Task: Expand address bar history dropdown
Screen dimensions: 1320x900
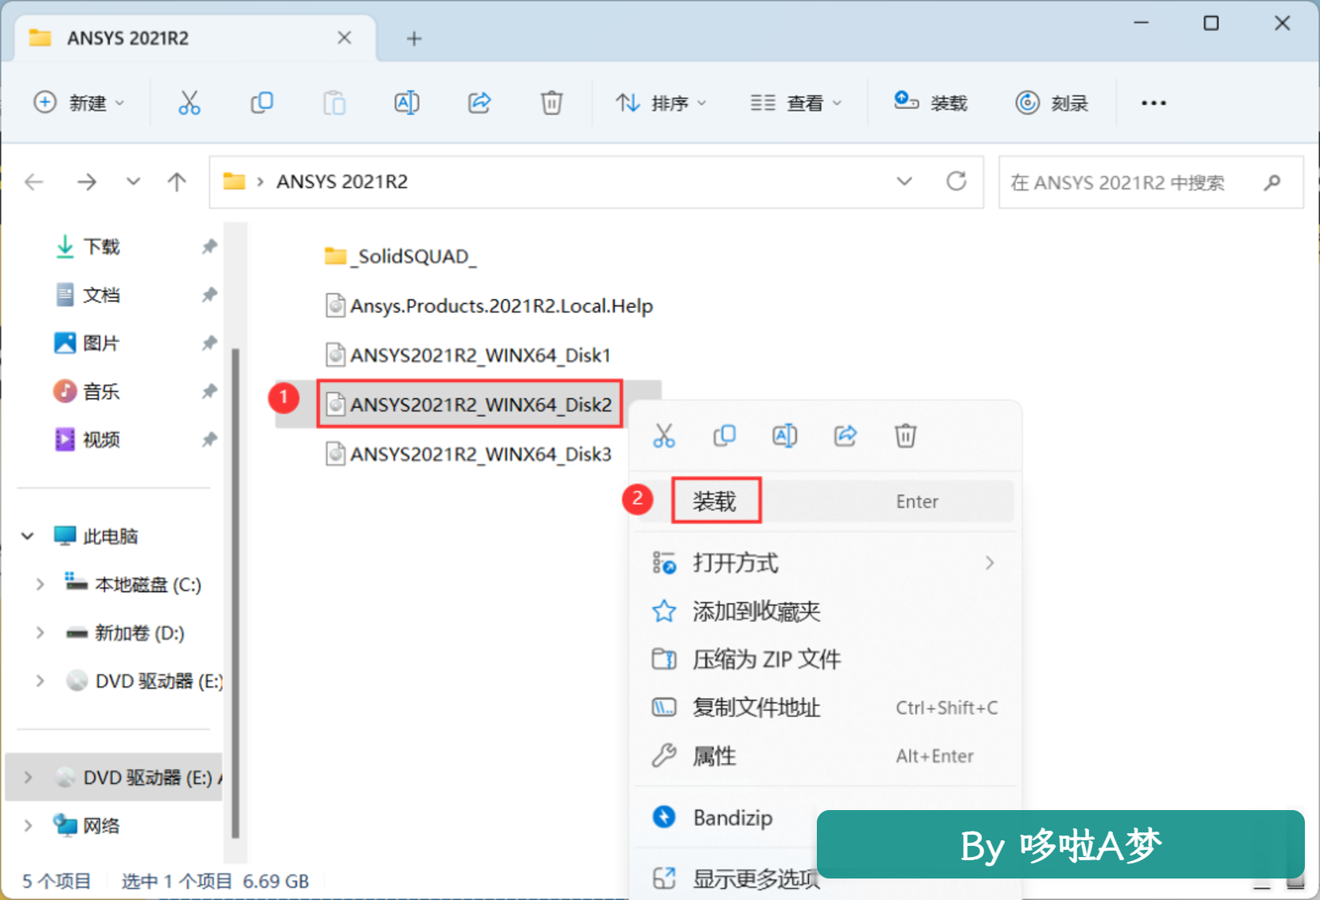Action: (x=904, y=181)
